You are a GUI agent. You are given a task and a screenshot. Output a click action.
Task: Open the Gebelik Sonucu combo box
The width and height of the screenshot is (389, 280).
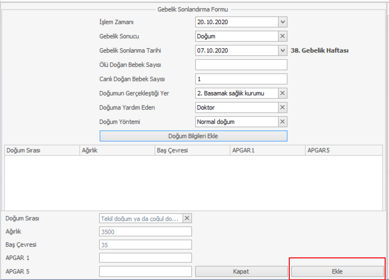(237, 36)
